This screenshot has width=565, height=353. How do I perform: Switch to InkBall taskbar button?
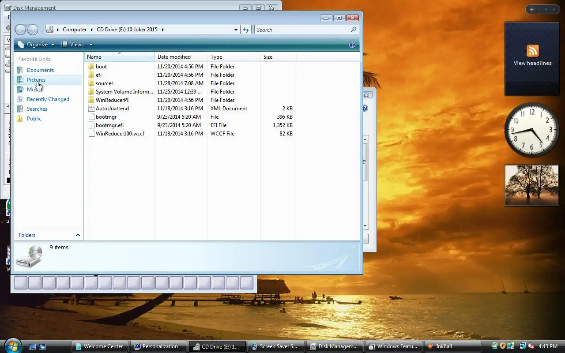[x=452, y=346]
